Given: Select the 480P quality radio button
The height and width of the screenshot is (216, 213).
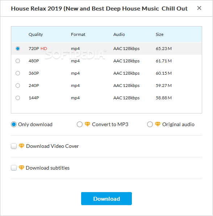Looking at the screenshot, I should tap(18, 61).
